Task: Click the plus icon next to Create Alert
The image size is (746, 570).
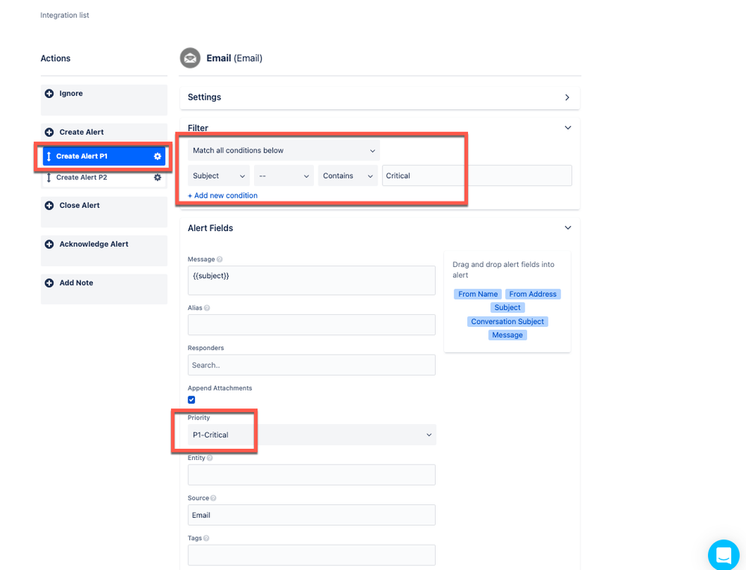Action: 49,132
